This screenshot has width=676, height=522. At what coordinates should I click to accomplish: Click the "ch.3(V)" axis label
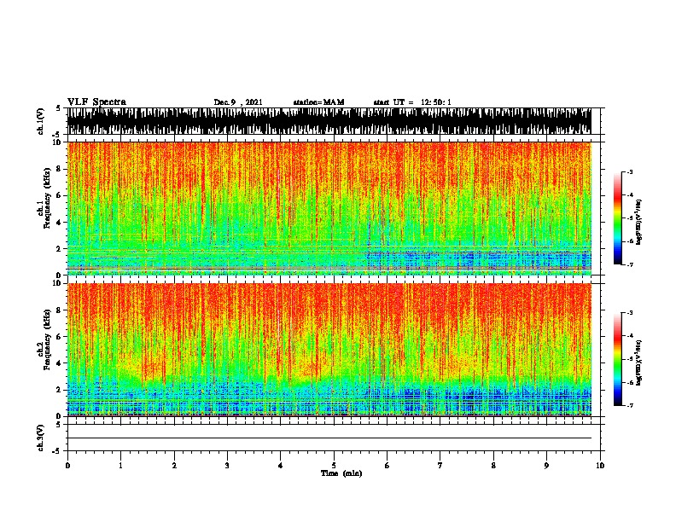[41, 438]
